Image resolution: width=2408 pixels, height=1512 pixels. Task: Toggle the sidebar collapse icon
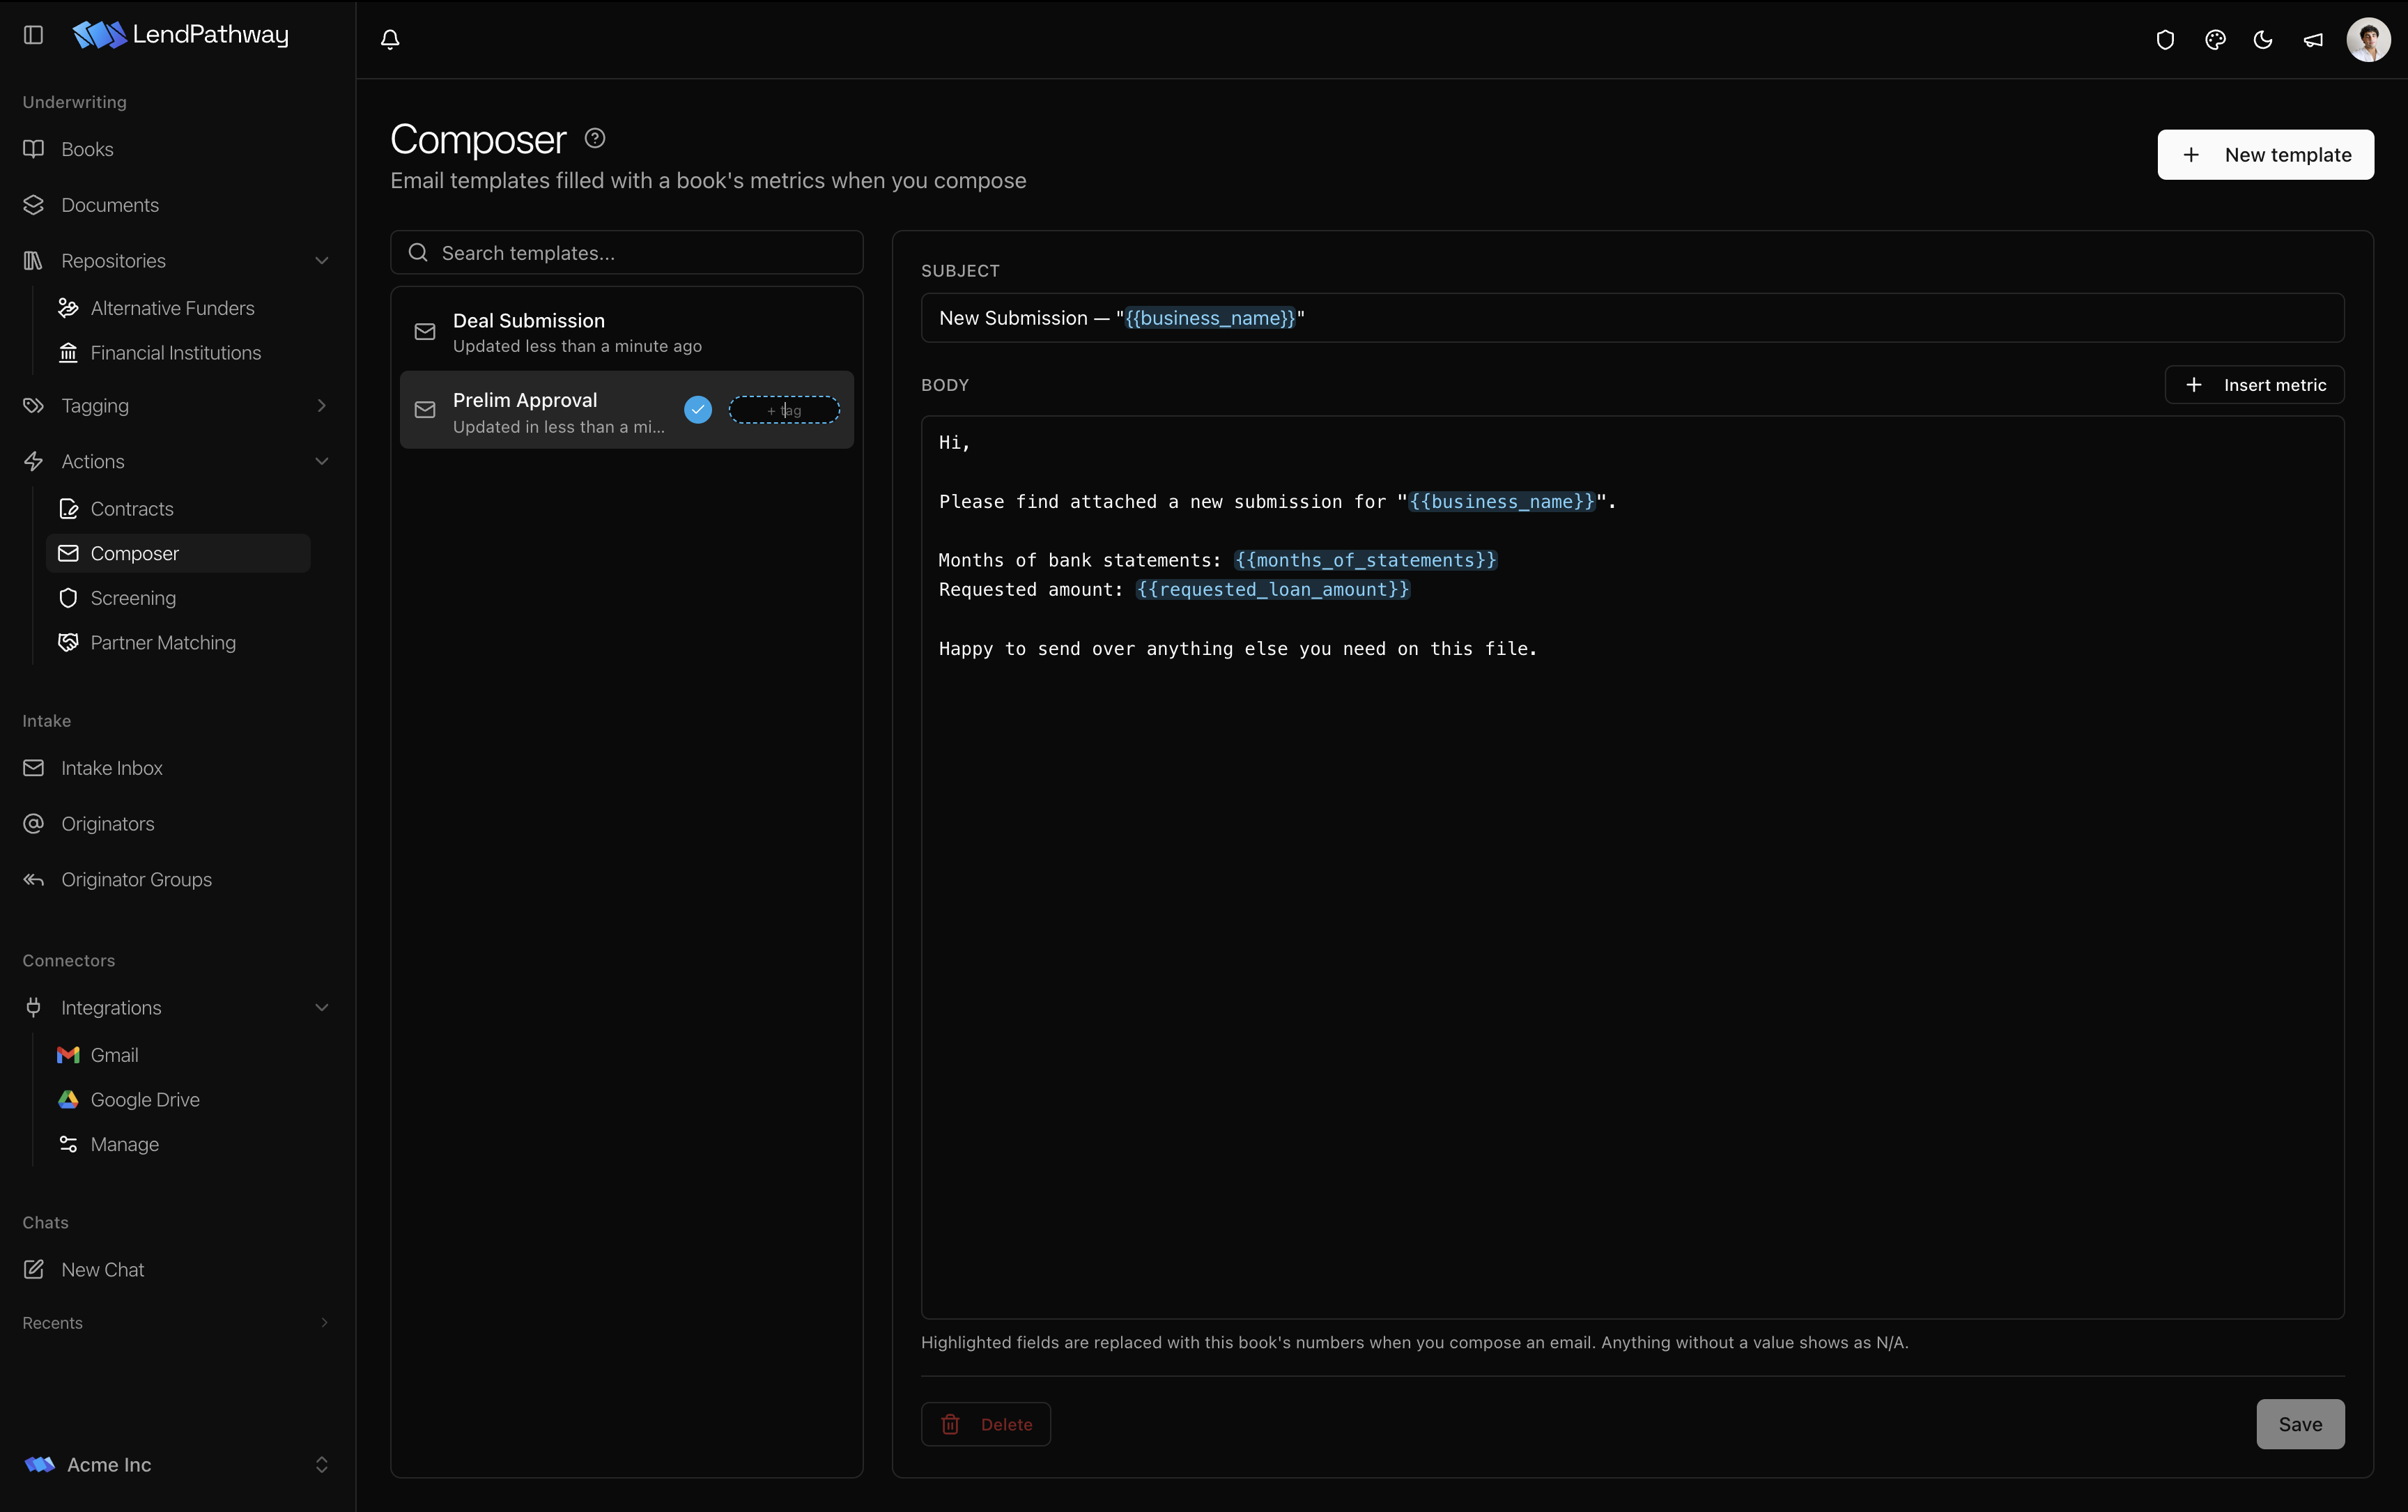tap(33, 35)
